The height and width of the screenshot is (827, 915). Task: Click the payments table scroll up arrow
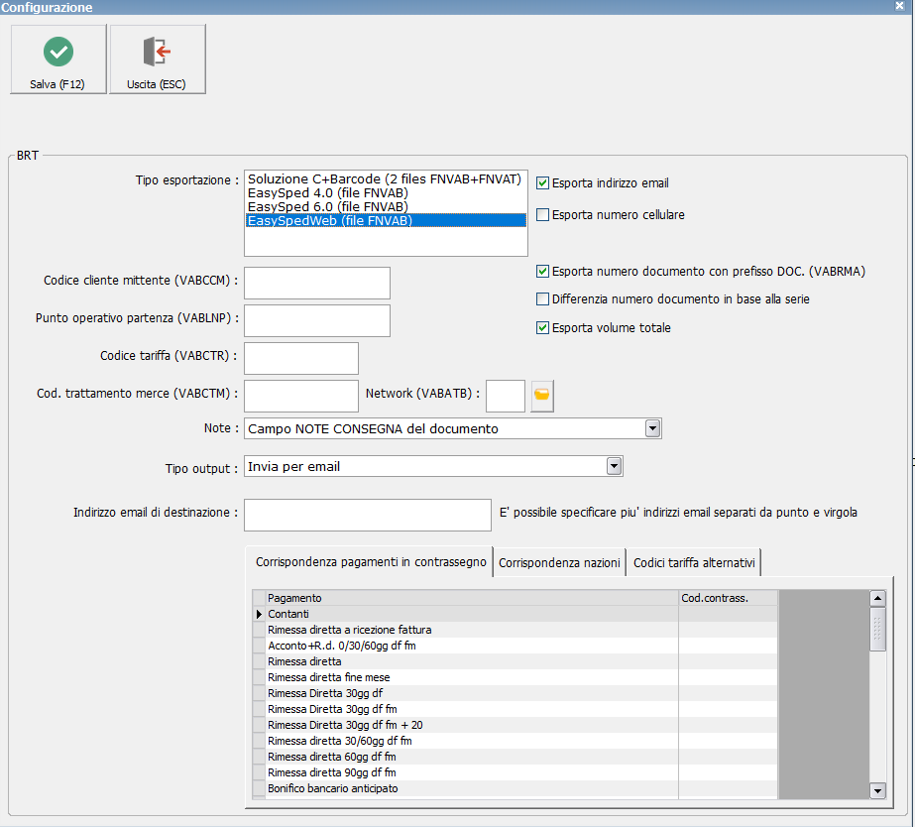877,598
